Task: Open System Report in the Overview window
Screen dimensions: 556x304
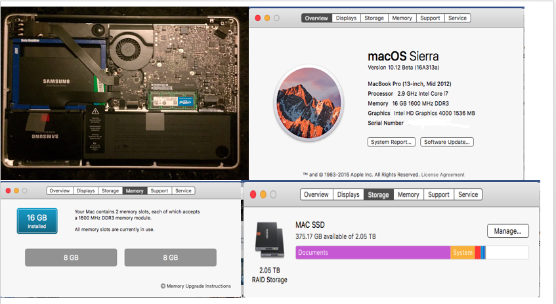Action: coord(391,142)
